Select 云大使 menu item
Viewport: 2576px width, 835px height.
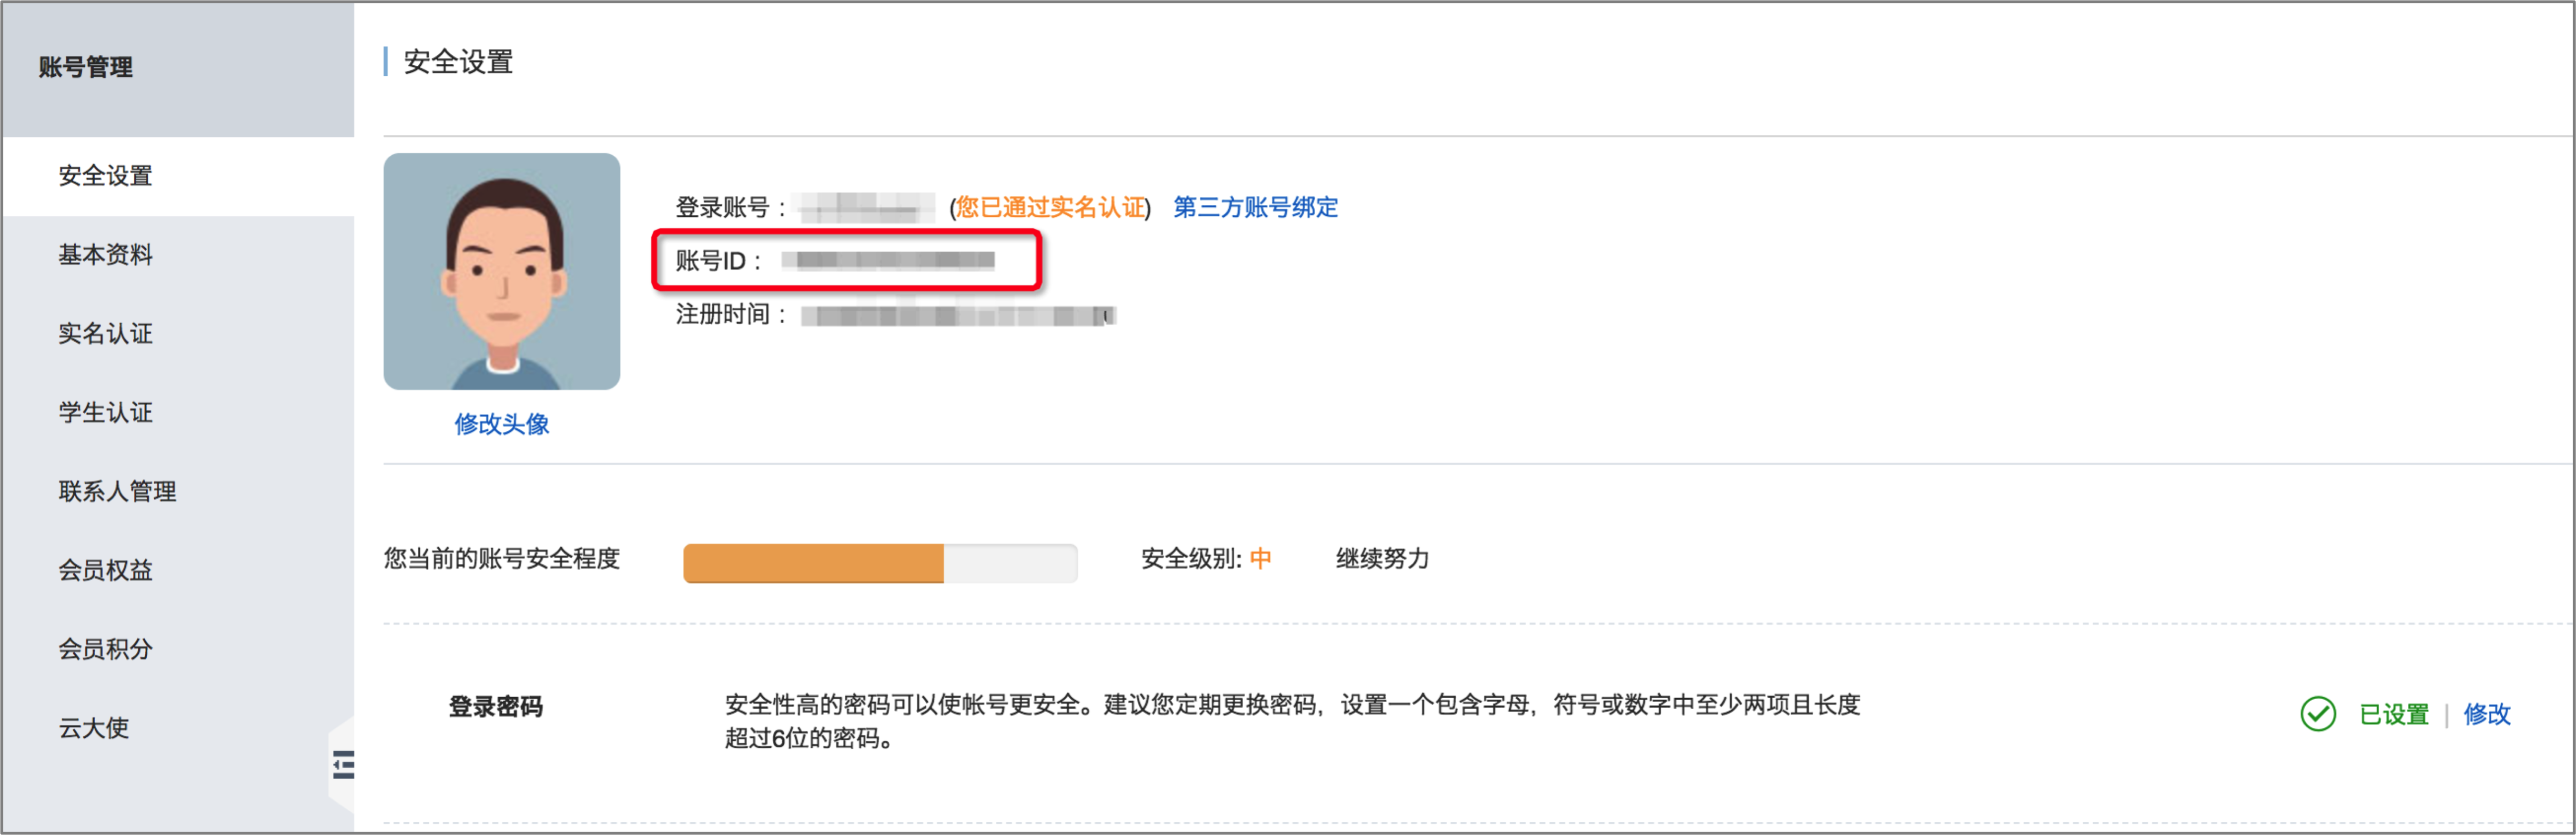tap(94, 728)
